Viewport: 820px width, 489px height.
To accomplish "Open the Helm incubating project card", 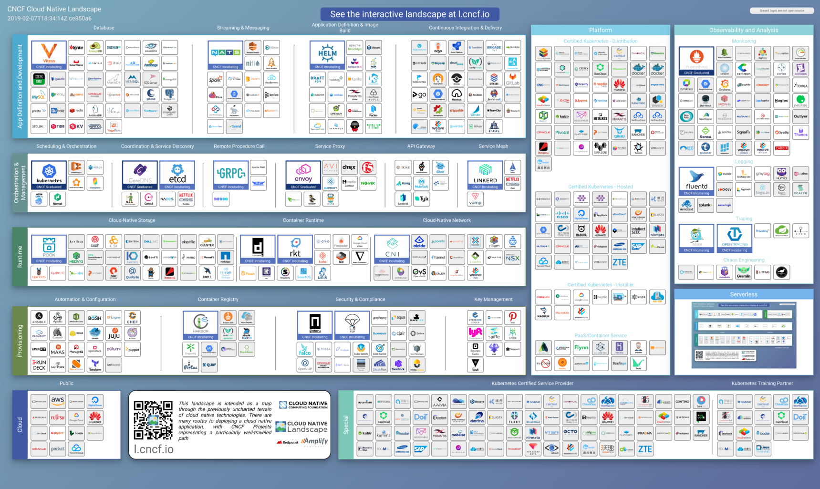I will tap(327, 55).
